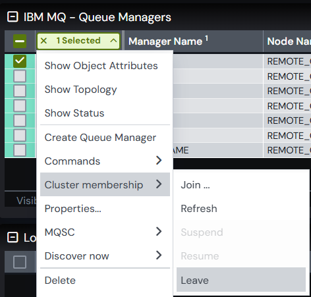Screen dimensions: 311x297
Task: Collapse the 1 Selected actions dropdown
Action: (113, 41)
